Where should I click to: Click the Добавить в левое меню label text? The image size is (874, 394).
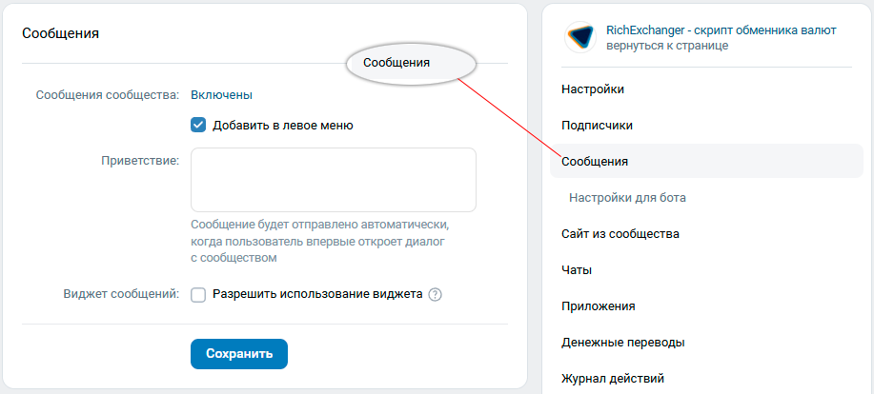[x=283, y=126]
